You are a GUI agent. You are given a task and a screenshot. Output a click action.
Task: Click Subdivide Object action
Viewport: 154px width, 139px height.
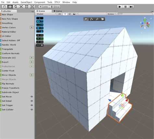tap(10, 92)
